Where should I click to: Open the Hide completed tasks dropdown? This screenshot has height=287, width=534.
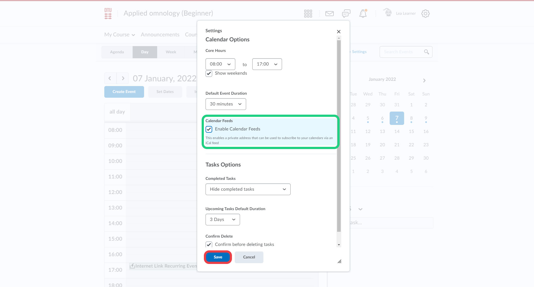tap(248, 189)
